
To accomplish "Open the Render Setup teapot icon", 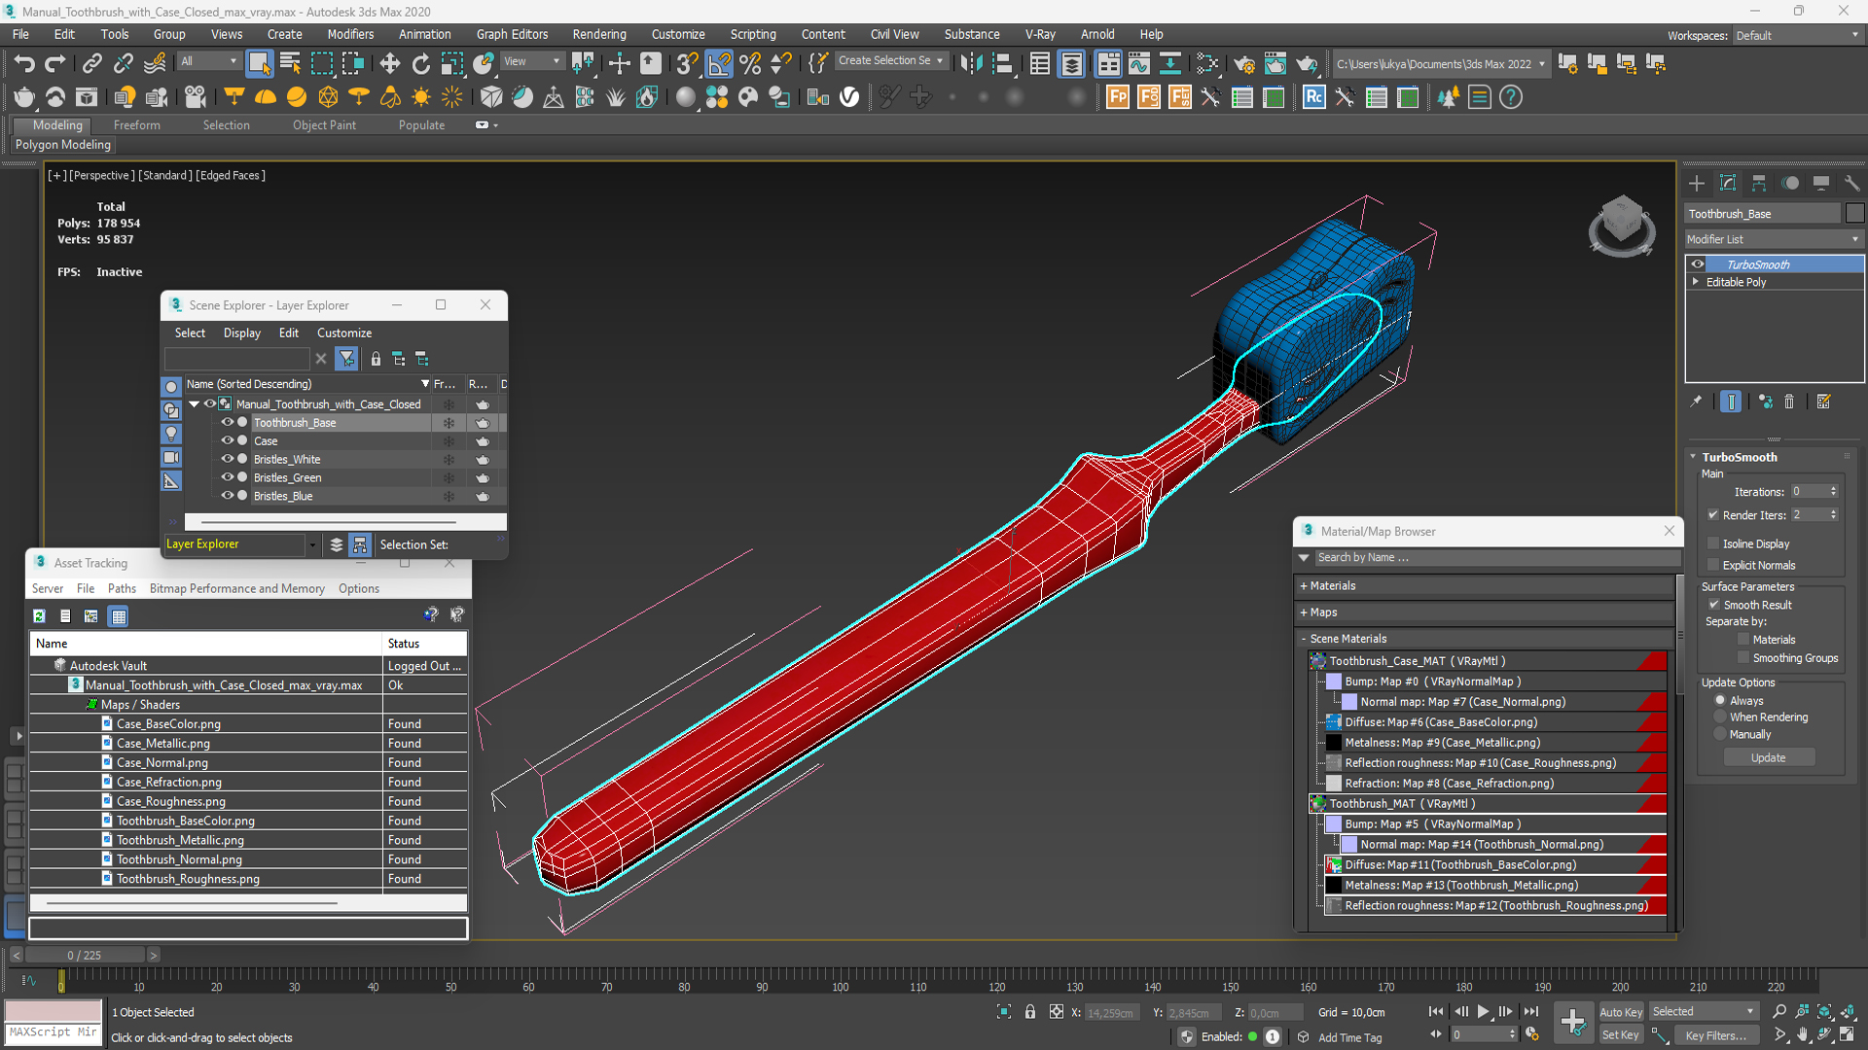I will (x=1244, y=64).
